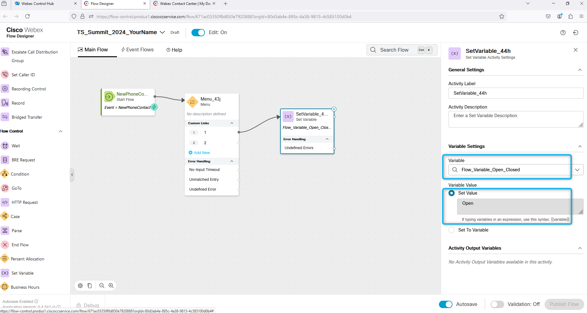Switch to the Event Flows tab
This screenshot has height=313, width=587.
[137, 50]
